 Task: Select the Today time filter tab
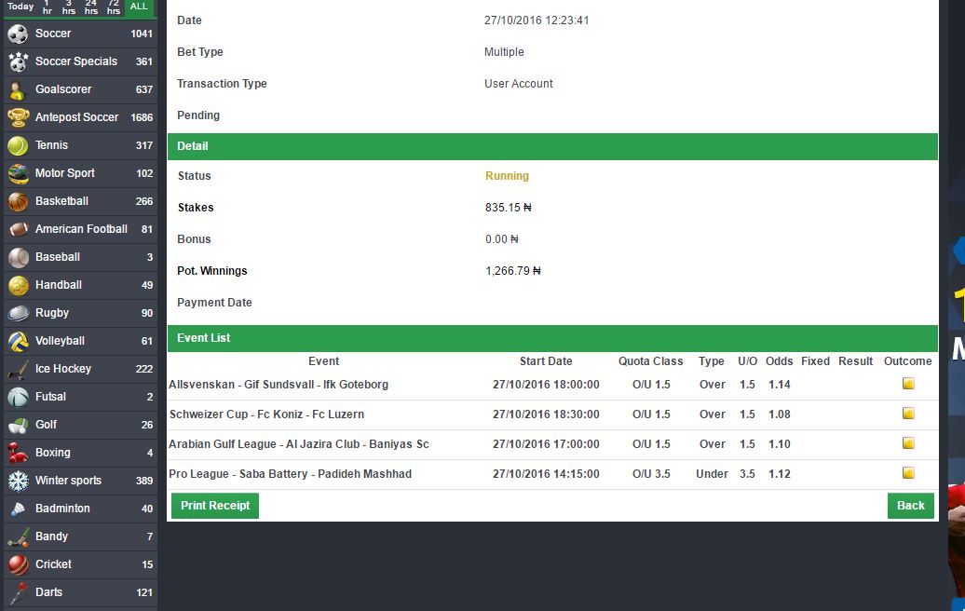(20, 7)
